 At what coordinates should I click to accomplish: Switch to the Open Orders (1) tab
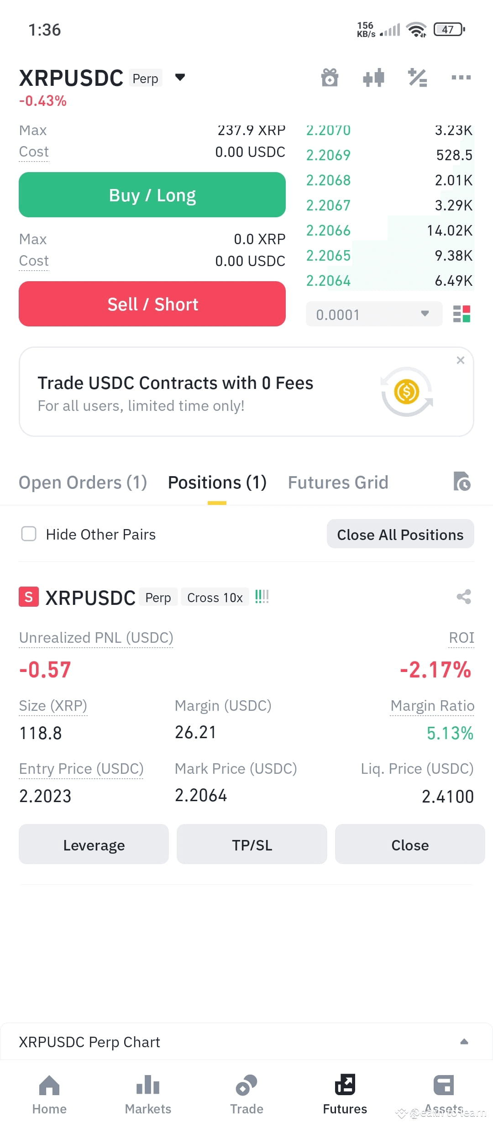point(83,483)
